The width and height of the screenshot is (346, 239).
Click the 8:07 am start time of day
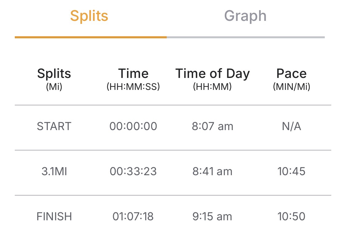(x=213, y=126)
